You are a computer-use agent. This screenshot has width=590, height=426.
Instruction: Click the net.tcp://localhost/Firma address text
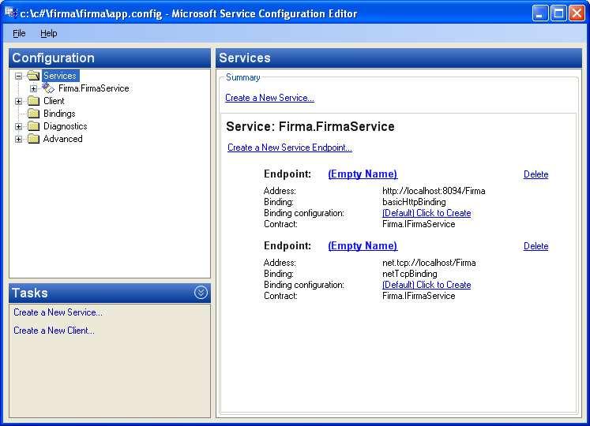[429, 263]
